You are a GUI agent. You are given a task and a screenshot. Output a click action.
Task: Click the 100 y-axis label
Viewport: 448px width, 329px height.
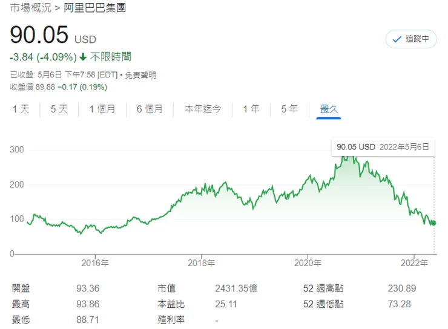[17, 219]
